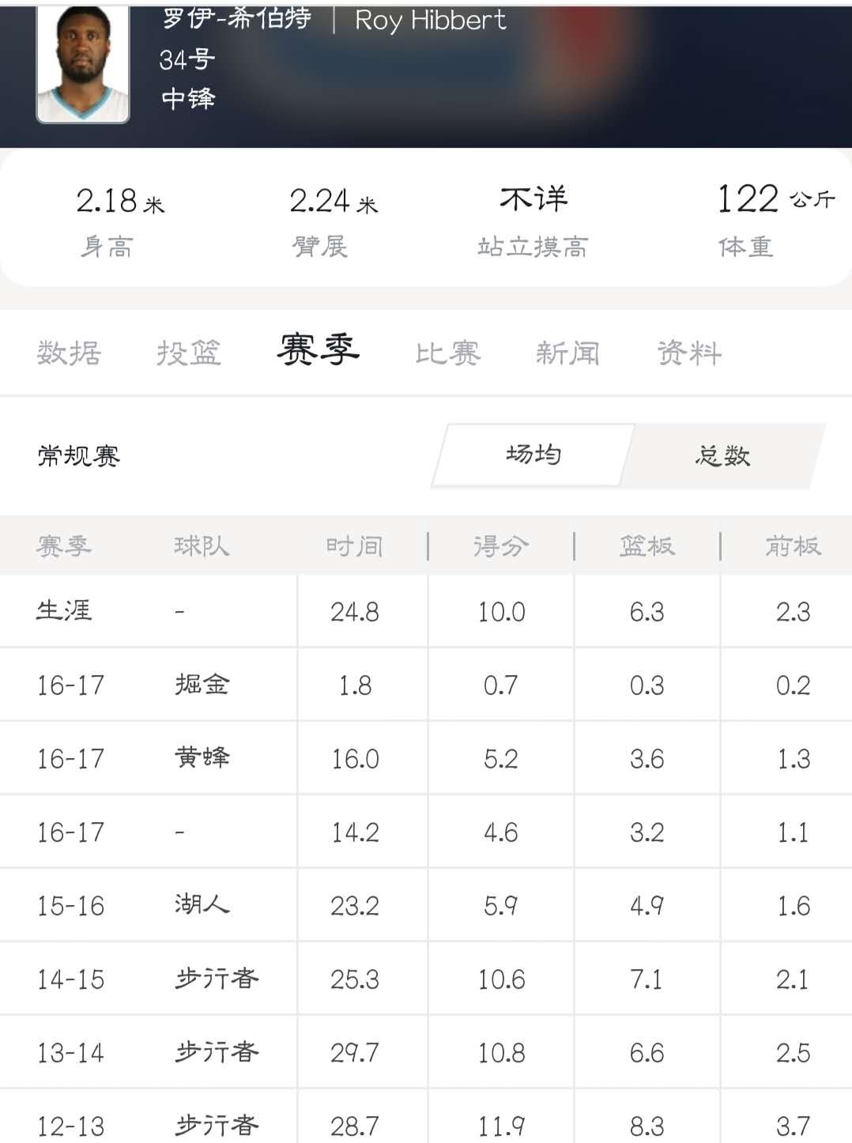
Task: Click the 得分 column header
Action: (x=500, y=545)
